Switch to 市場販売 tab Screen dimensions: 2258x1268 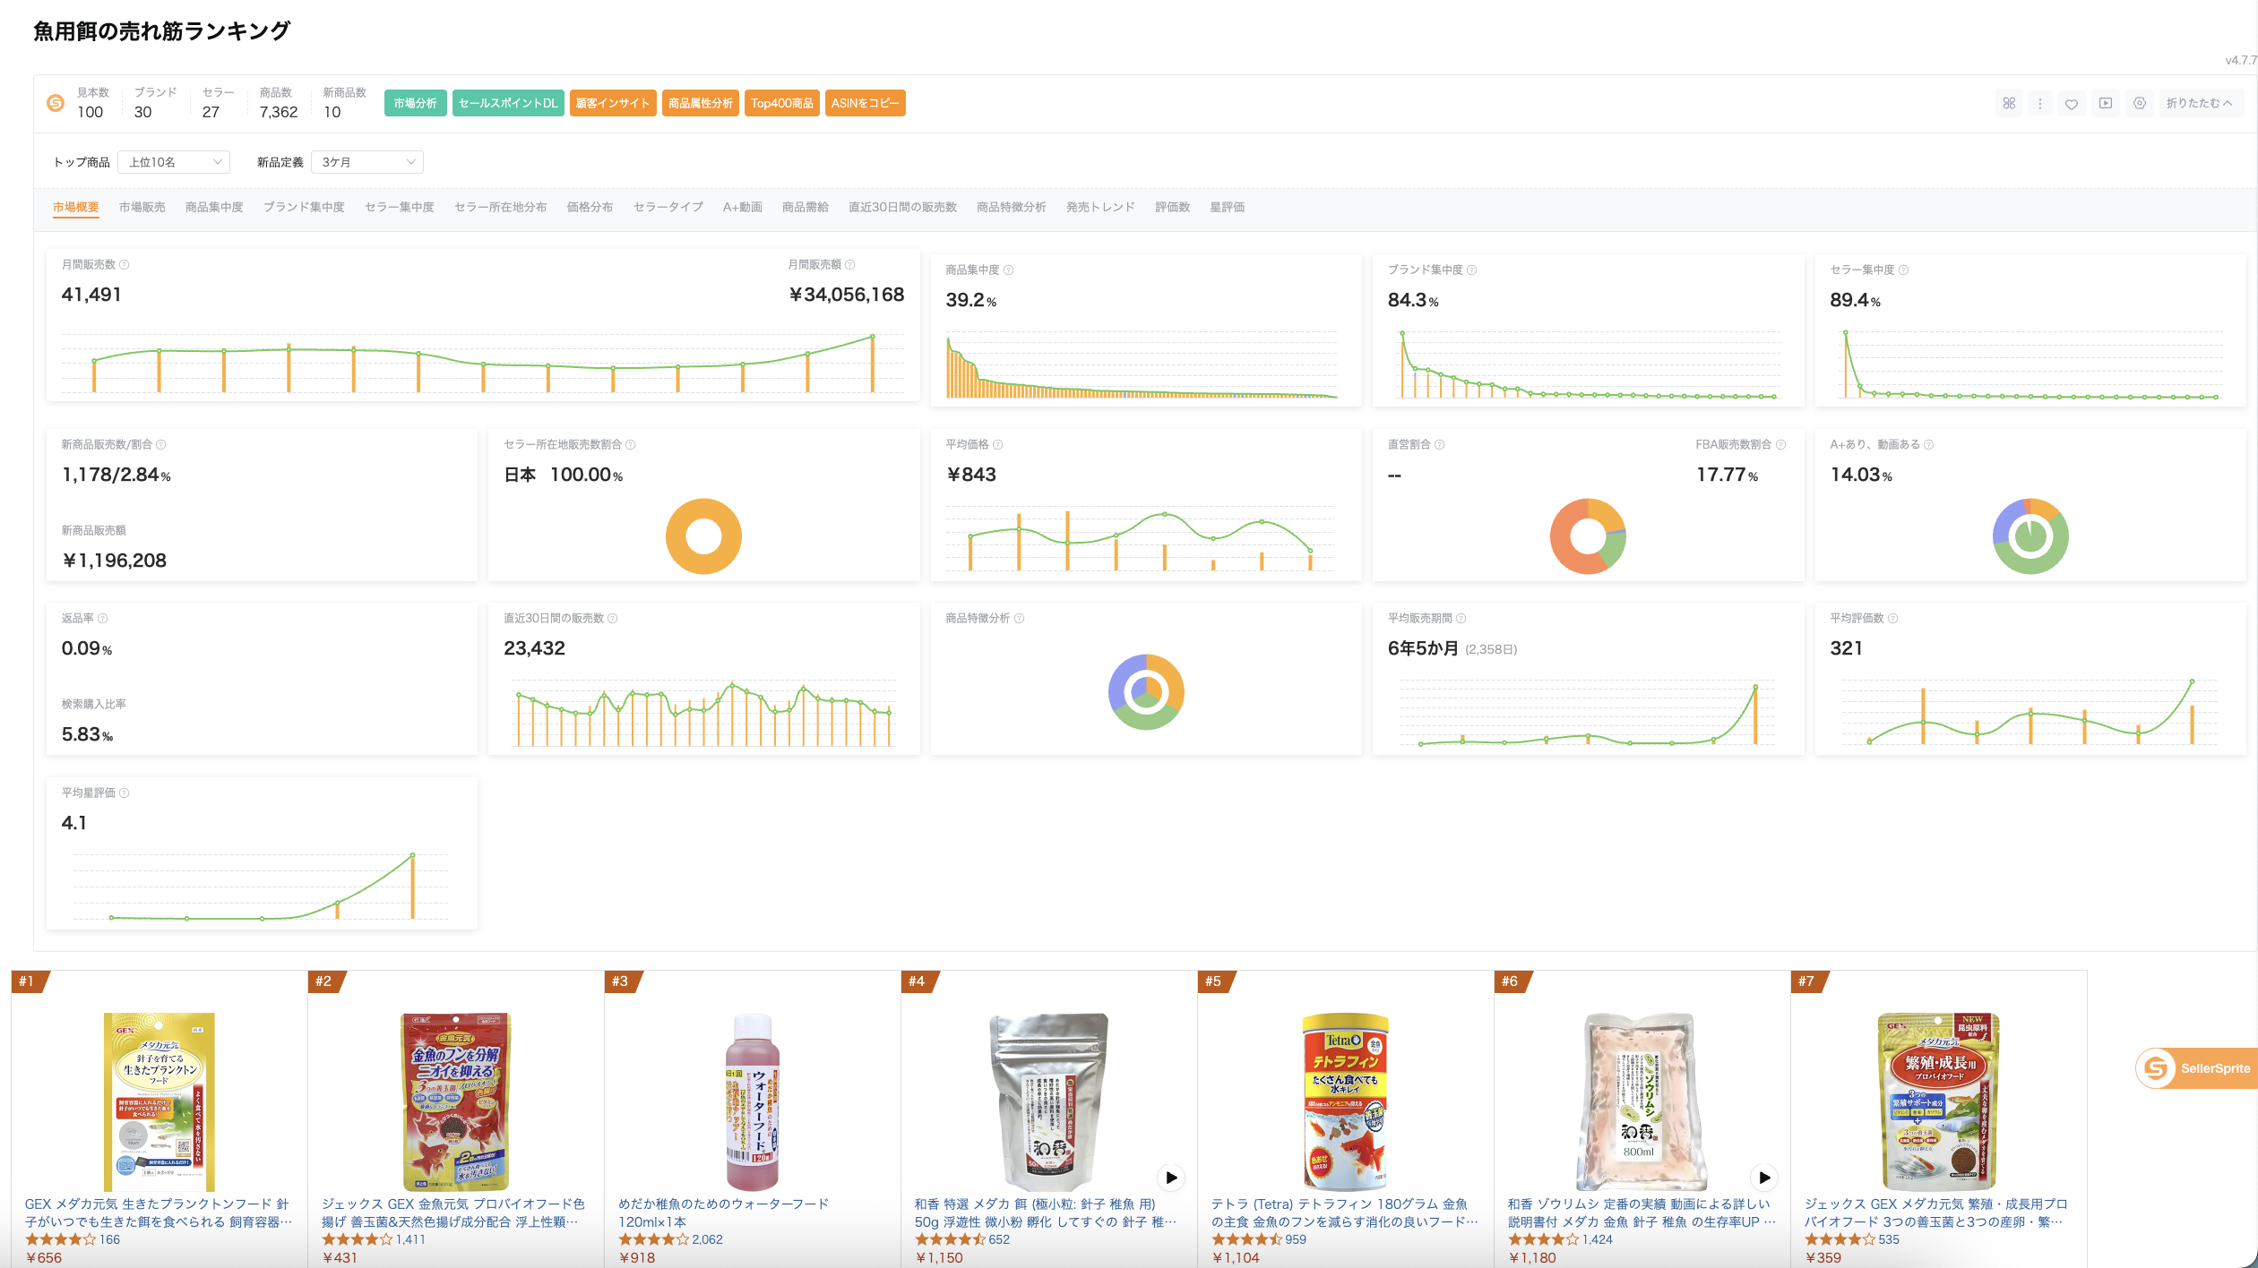click(142, 207)
